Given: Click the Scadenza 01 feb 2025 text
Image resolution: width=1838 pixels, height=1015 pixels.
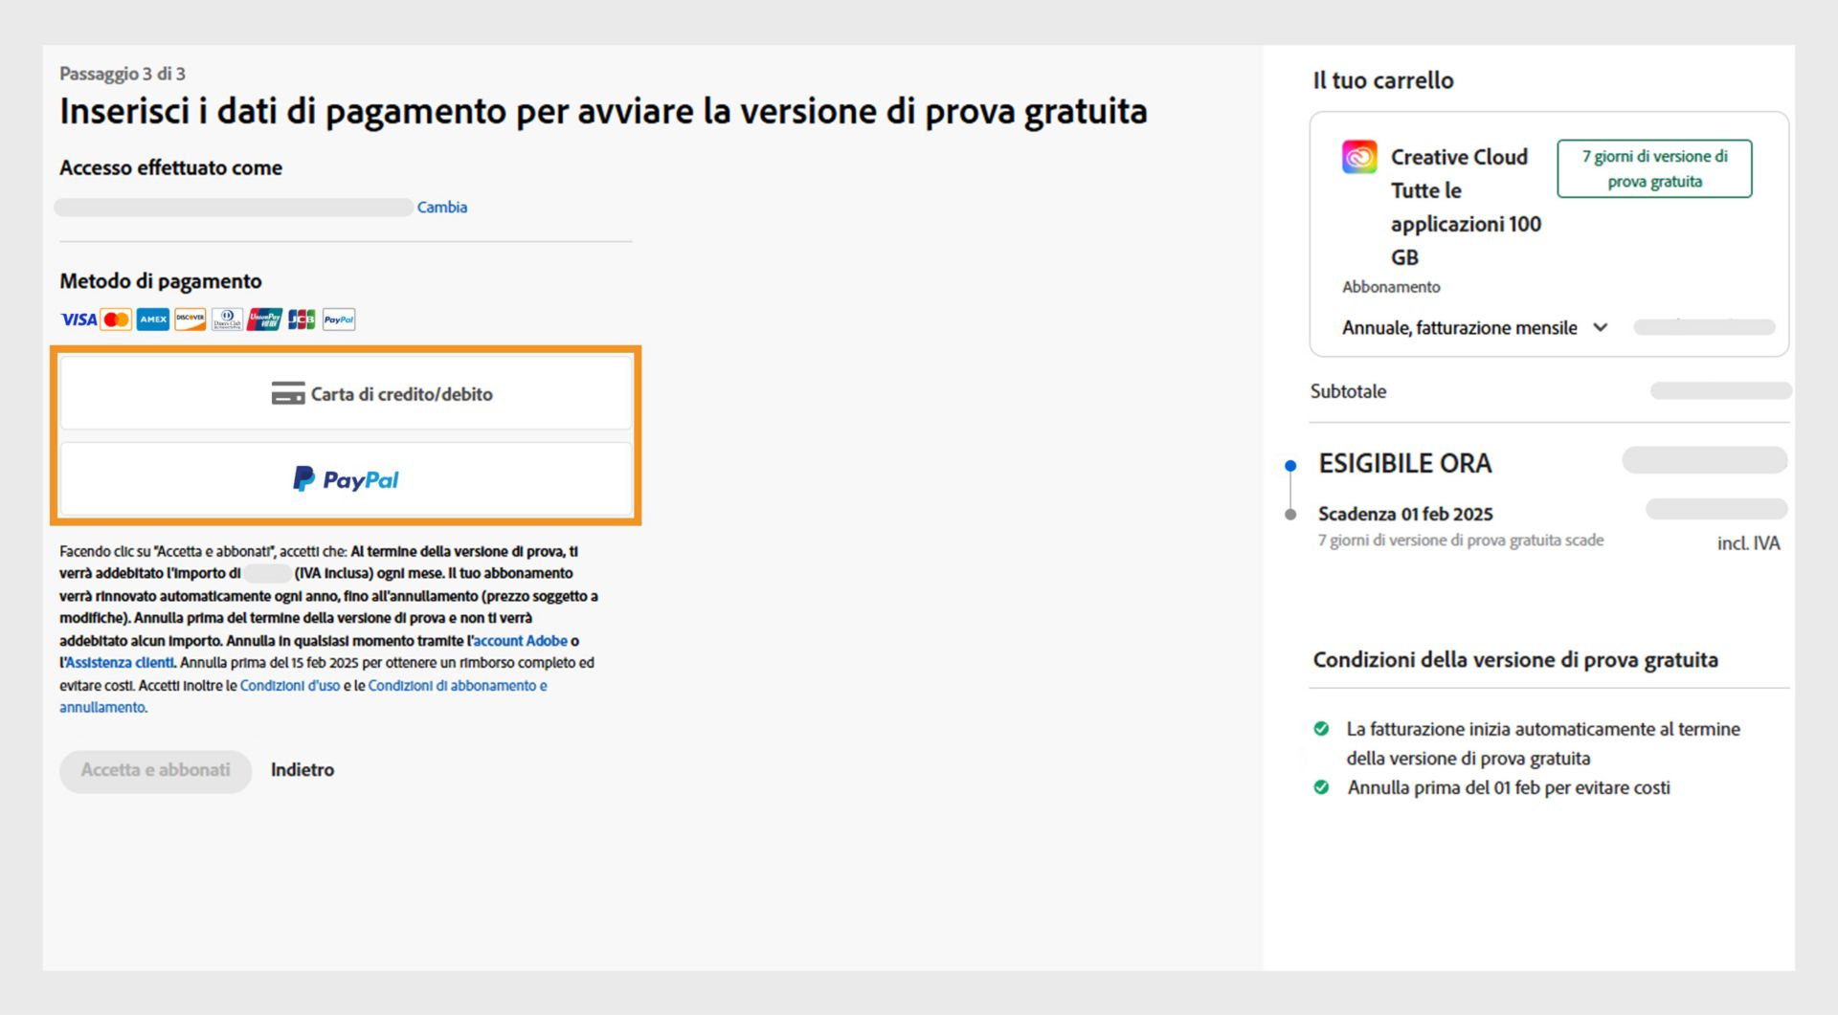Looking at the screenshot, I should coord(1405,514).
